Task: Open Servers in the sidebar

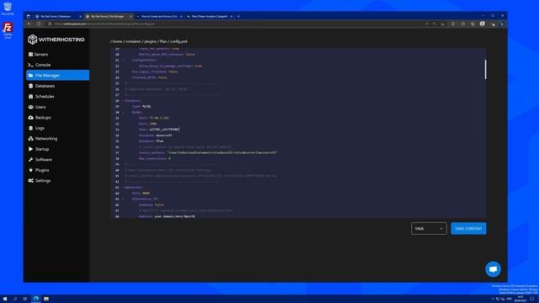Action: [x=57, y=54]
